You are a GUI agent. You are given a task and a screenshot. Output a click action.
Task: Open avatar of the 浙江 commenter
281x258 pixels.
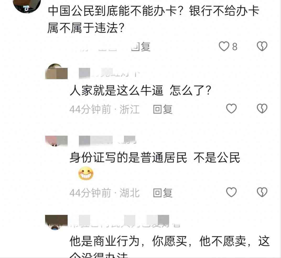[x=56, y=71]
